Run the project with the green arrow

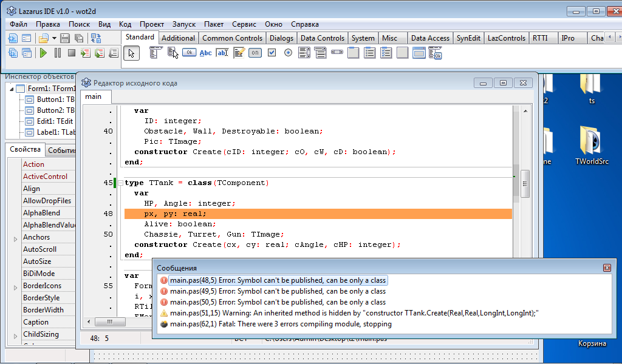point(43,53)
